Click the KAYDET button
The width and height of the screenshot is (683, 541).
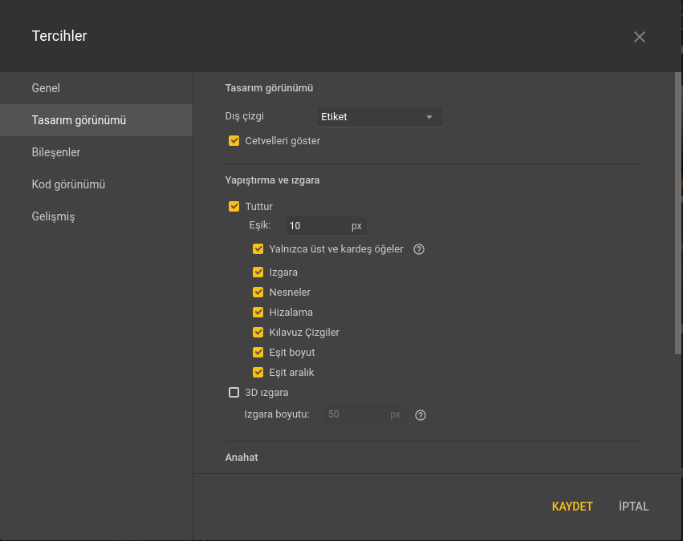tap(572, 507)
